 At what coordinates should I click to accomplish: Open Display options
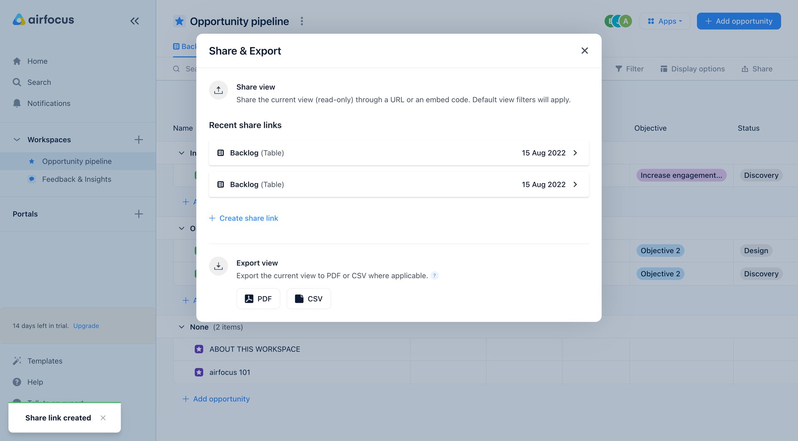[692, 69]
